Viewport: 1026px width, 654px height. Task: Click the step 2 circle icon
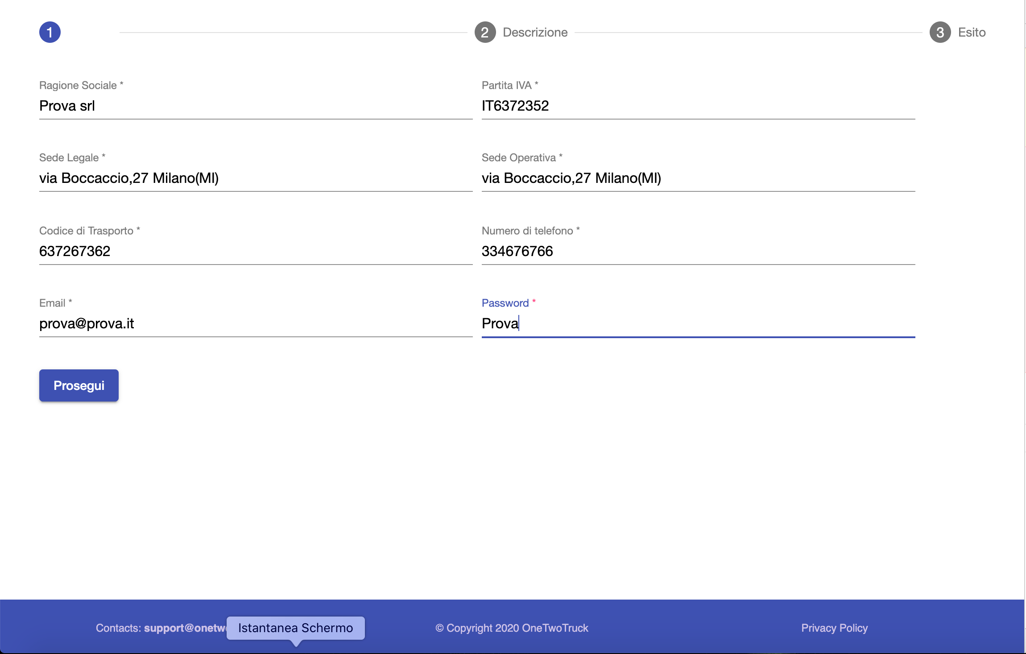click(485, 32)
